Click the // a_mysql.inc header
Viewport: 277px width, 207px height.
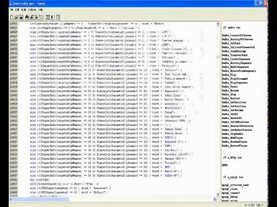point(233,177)
